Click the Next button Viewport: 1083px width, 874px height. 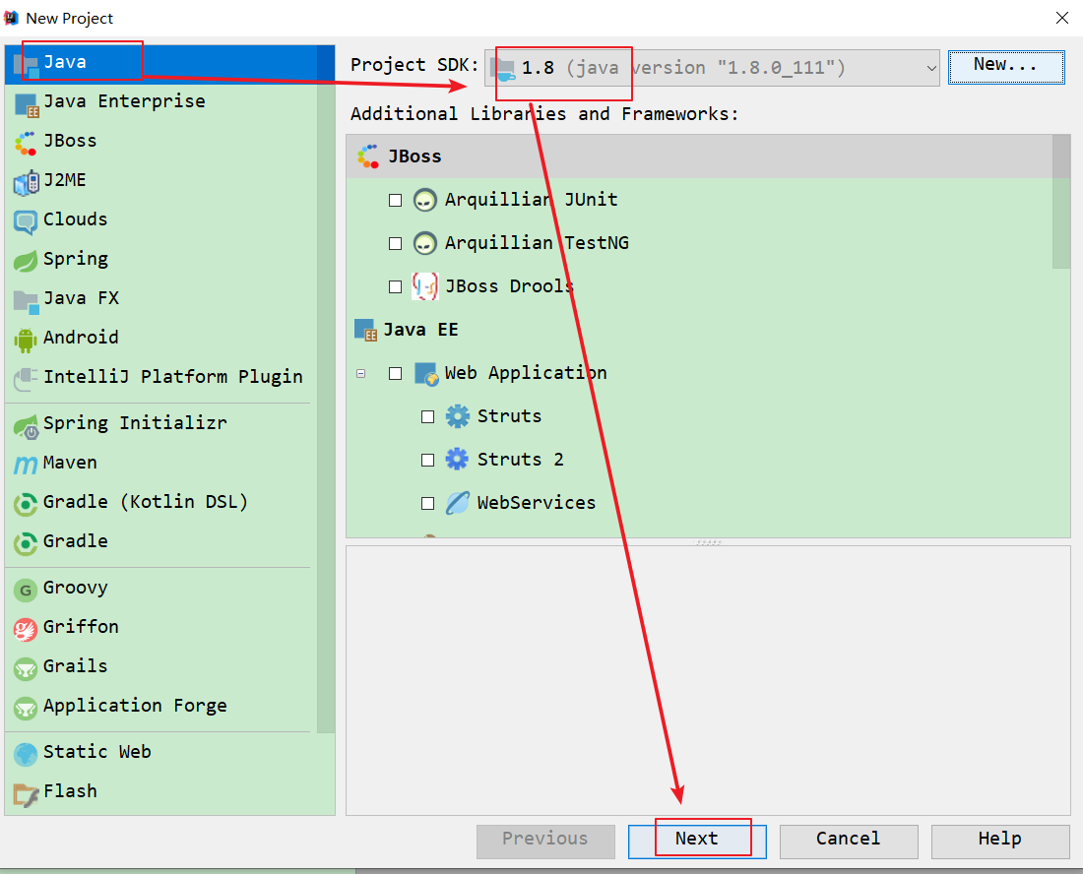(x=697, y=842)
